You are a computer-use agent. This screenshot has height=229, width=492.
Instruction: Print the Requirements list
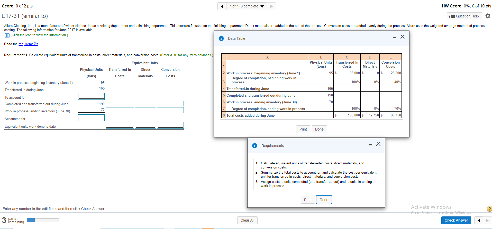[x=308, y=200]
